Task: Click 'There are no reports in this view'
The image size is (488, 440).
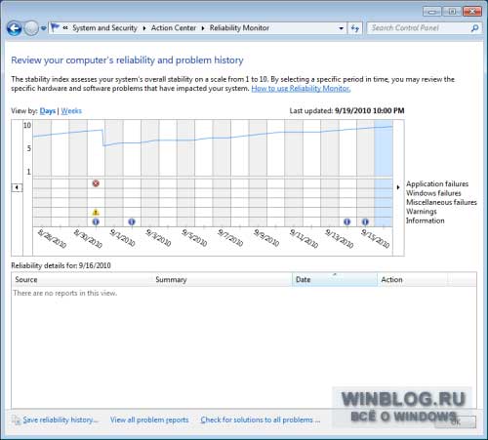Action: (65, 293)
